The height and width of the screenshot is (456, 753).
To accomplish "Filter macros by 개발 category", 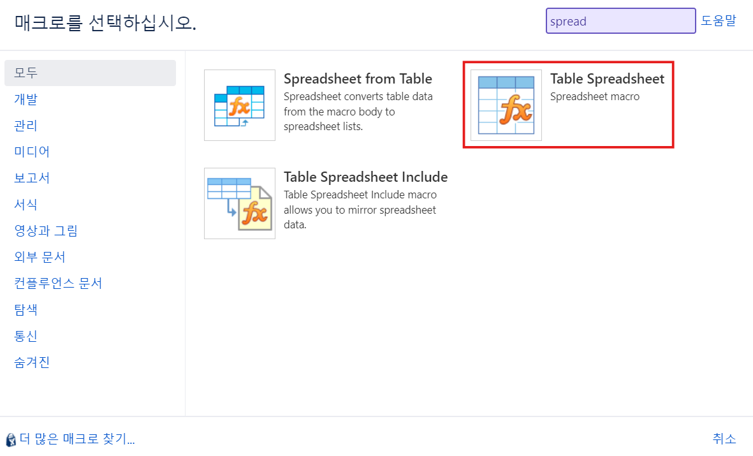I will pos(26,99).
